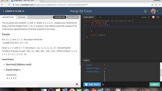Add a new file with the plus icon

pyautogui.click(x=100, y=17)
